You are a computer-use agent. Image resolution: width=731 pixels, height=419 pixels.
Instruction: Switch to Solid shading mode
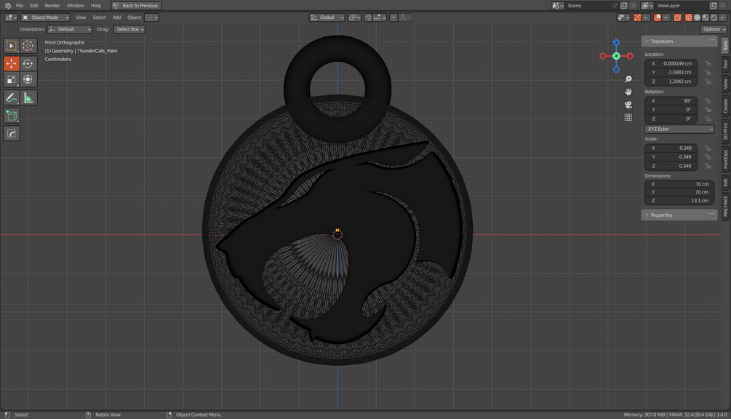pyautogui.click(x=697, y=17)
